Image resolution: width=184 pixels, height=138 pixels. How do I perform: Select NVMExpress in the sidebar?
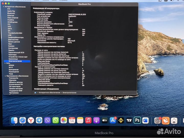[13, 22]
